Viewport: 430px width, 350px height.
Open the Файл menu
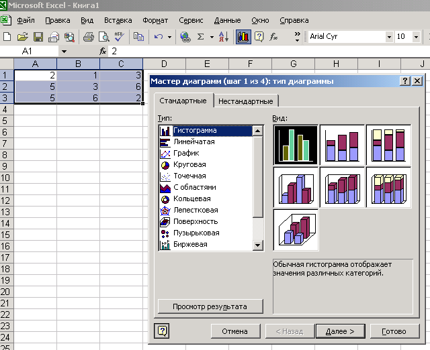[x=26, y=21]
